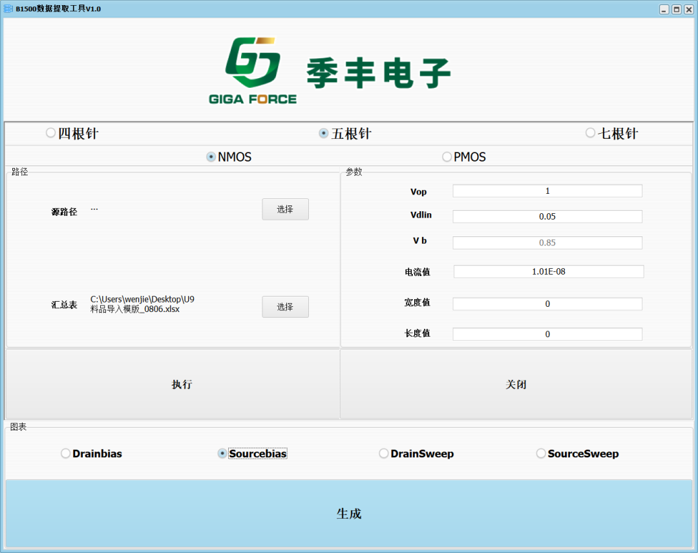Viewport: 698px width, 553px height.
Task: Click the 参数 group label
Action: 354,172
